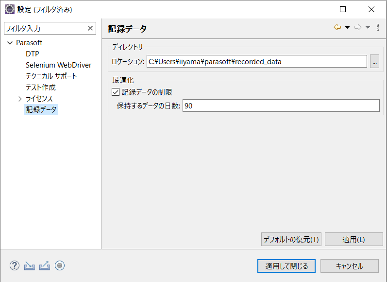Collapse the Parasoft tree node

pos(10,43)
